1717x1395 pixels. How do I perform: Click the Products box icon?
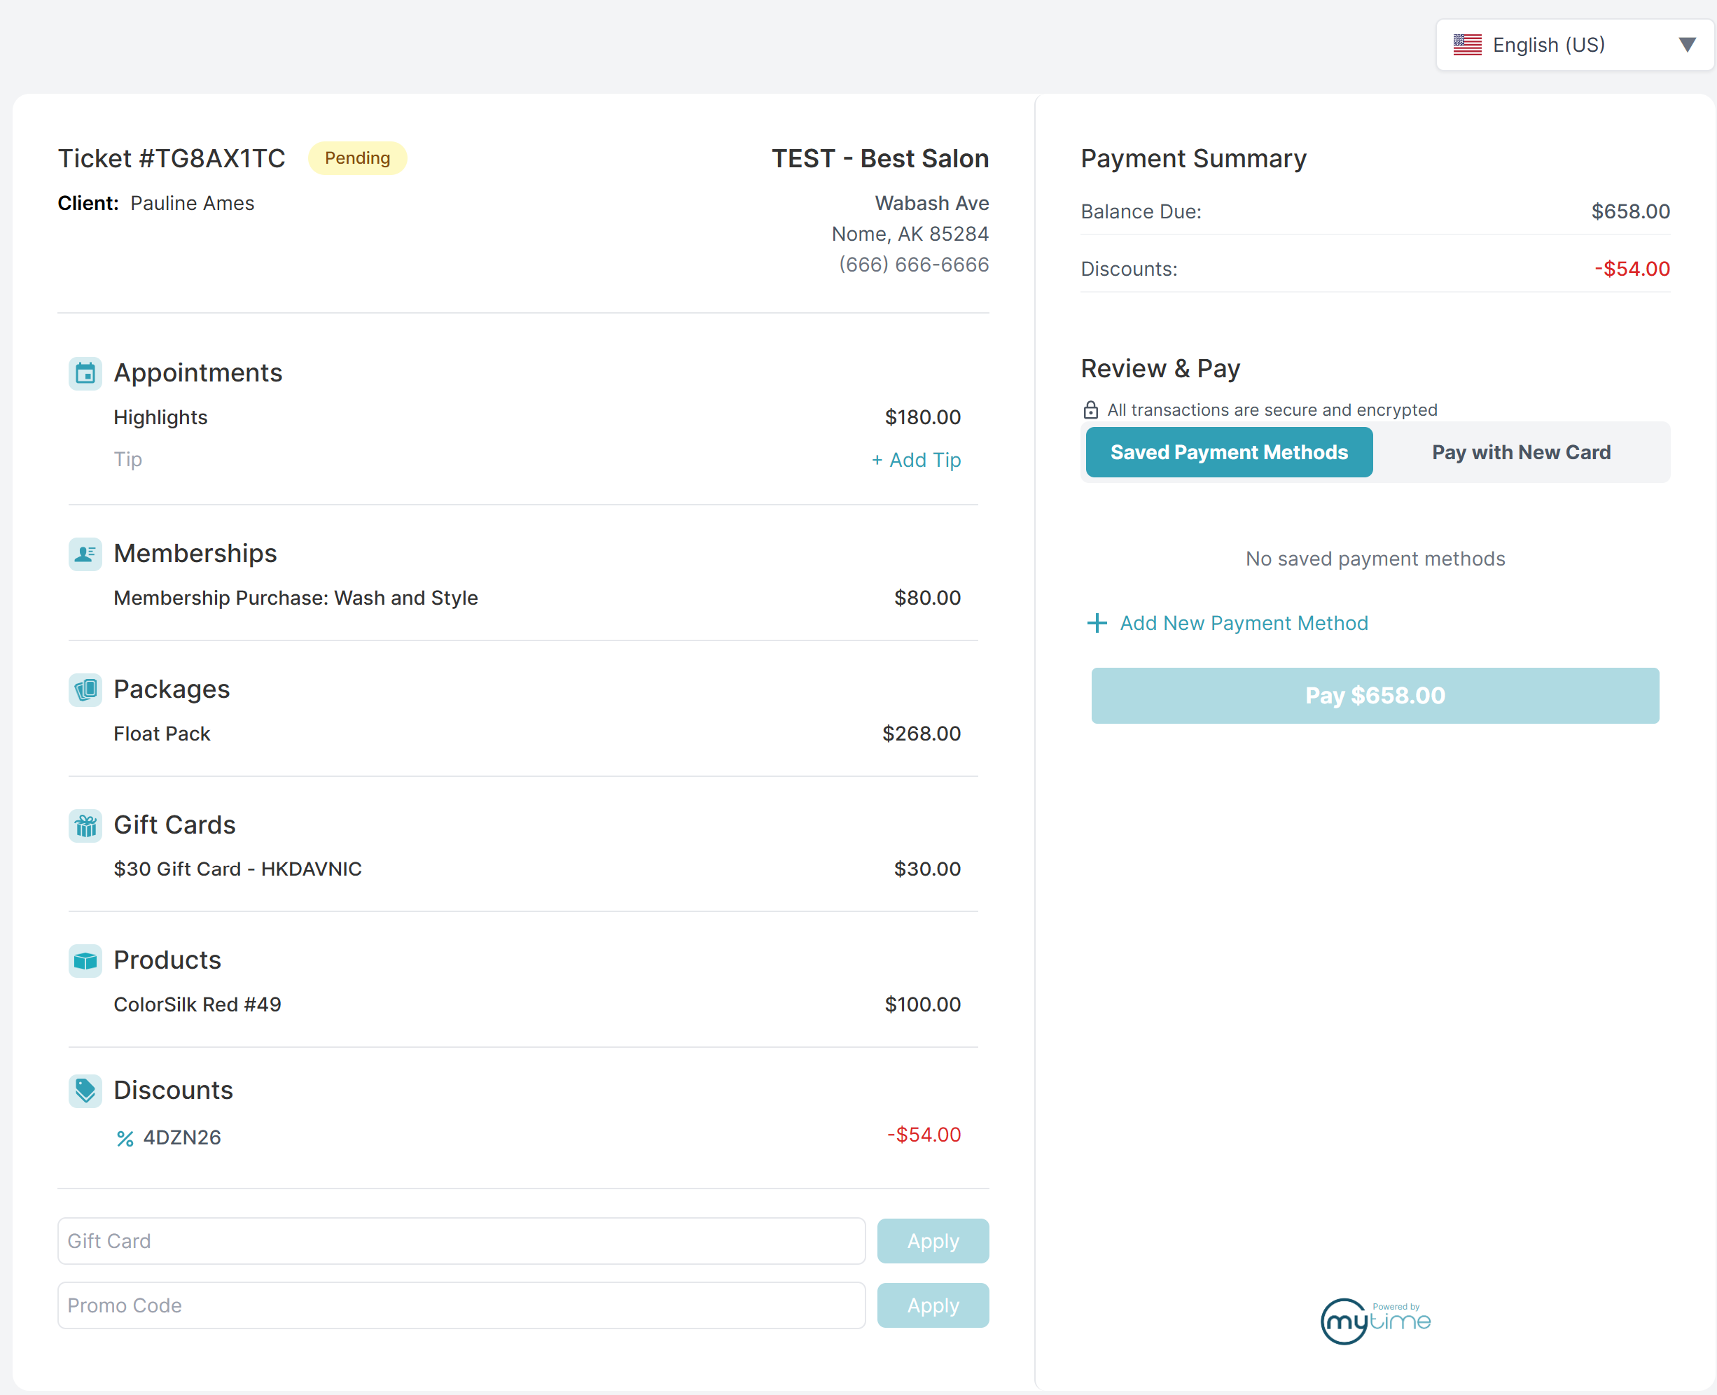85,961
